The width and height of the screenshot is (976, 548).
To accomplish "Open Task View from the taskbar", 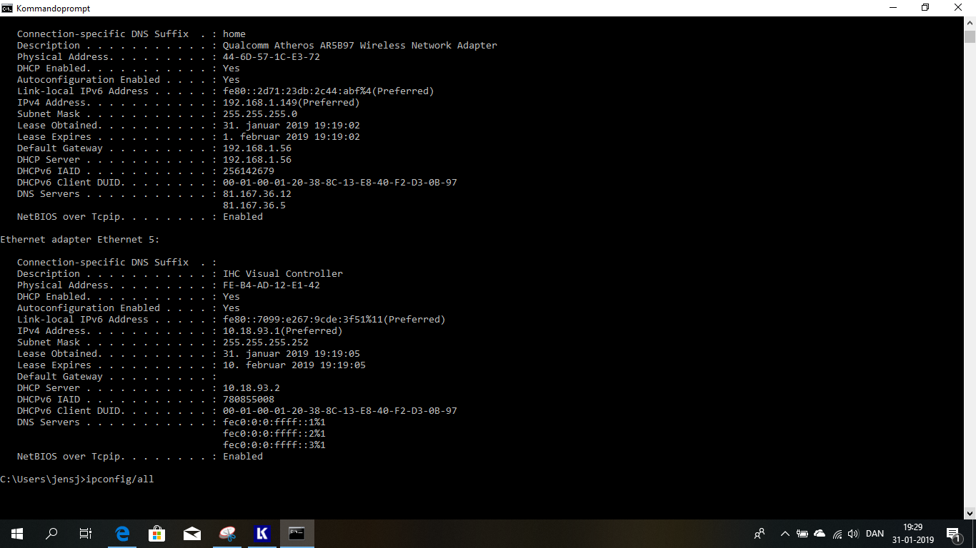I will tap(86, 534).
